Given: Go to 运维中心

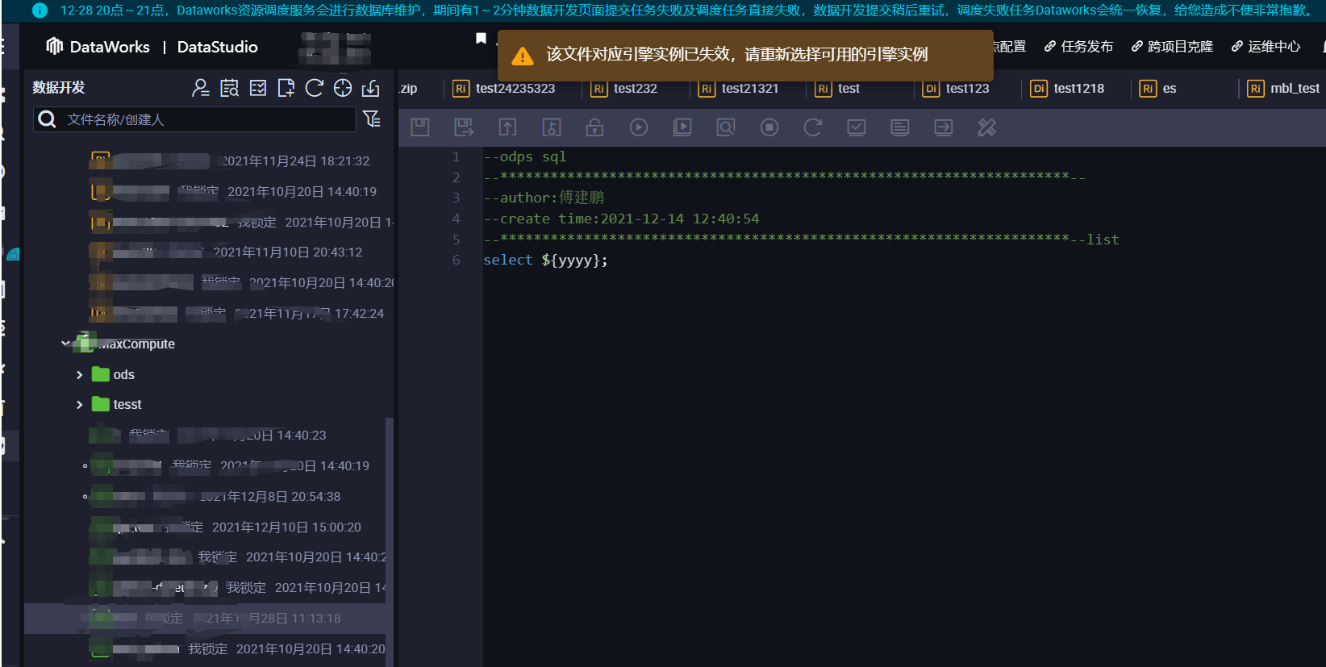Looking at the screenshot, I should [1266, 47].
